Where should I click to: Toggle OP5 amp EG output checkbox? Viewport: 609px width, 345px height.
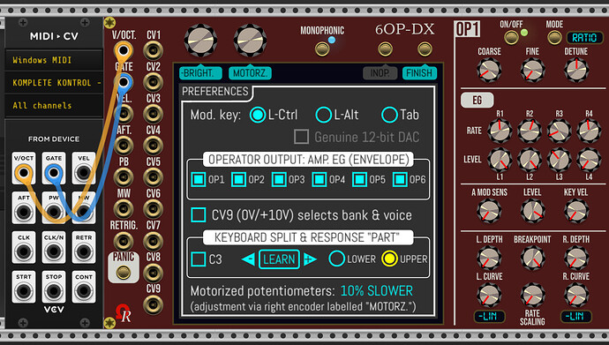[359, 180]
